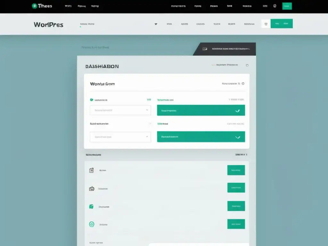Viewport: 328px width, 246px height.
Task: Click the green chat icon in the third row
Action: click(x=91, y=207)
